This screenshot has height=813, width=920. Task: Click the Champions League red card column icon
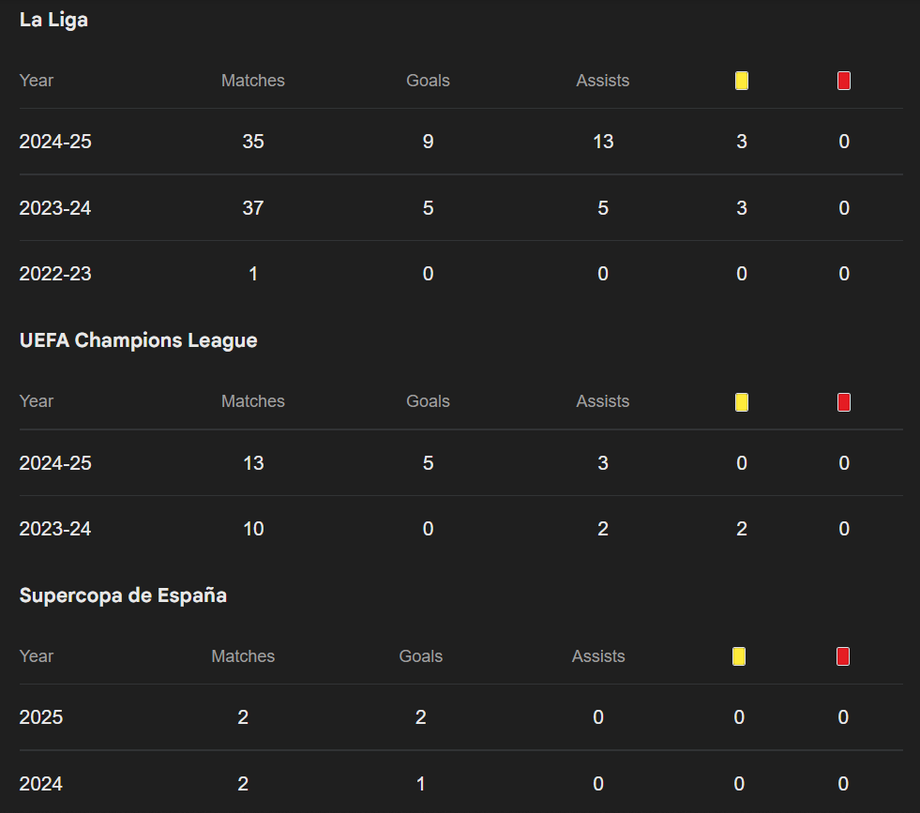pos(844,402)
